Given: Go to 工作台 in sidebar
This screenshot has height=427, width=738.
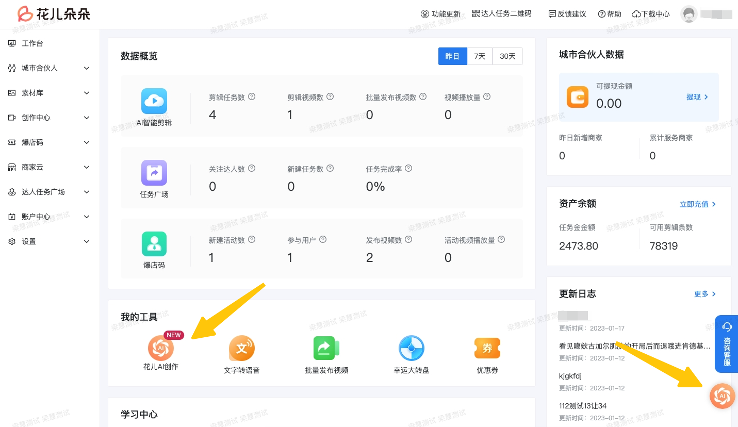Looking at the screenshot, I should coord(50,43).
